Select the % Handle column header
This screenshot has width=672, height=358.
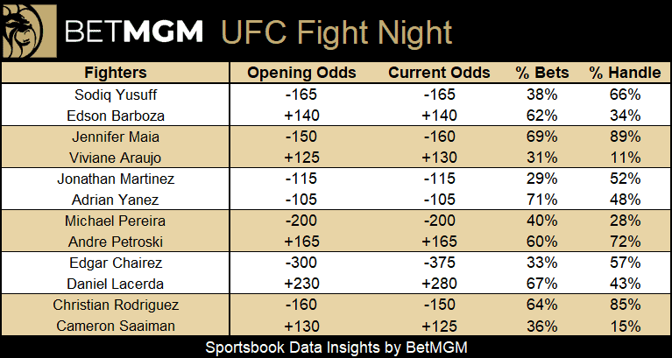tap(625, 73)
